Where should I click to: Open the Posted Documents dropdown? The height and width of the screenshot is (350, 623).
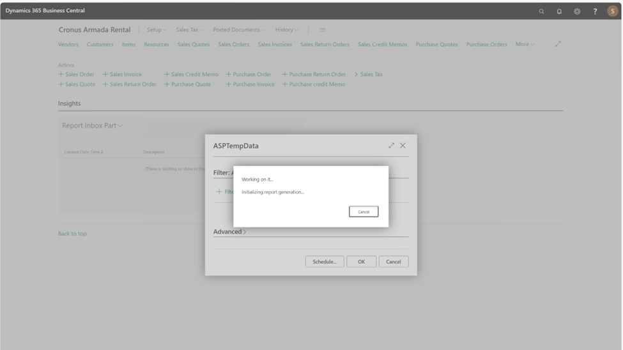click(x=239, y=30)
